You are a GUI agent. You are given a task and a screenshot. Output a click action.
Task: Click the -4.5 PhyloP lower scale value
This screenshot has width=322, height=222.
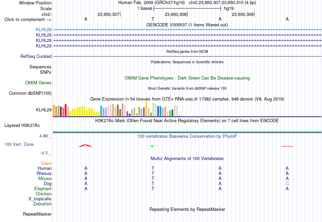pos(44,153)
